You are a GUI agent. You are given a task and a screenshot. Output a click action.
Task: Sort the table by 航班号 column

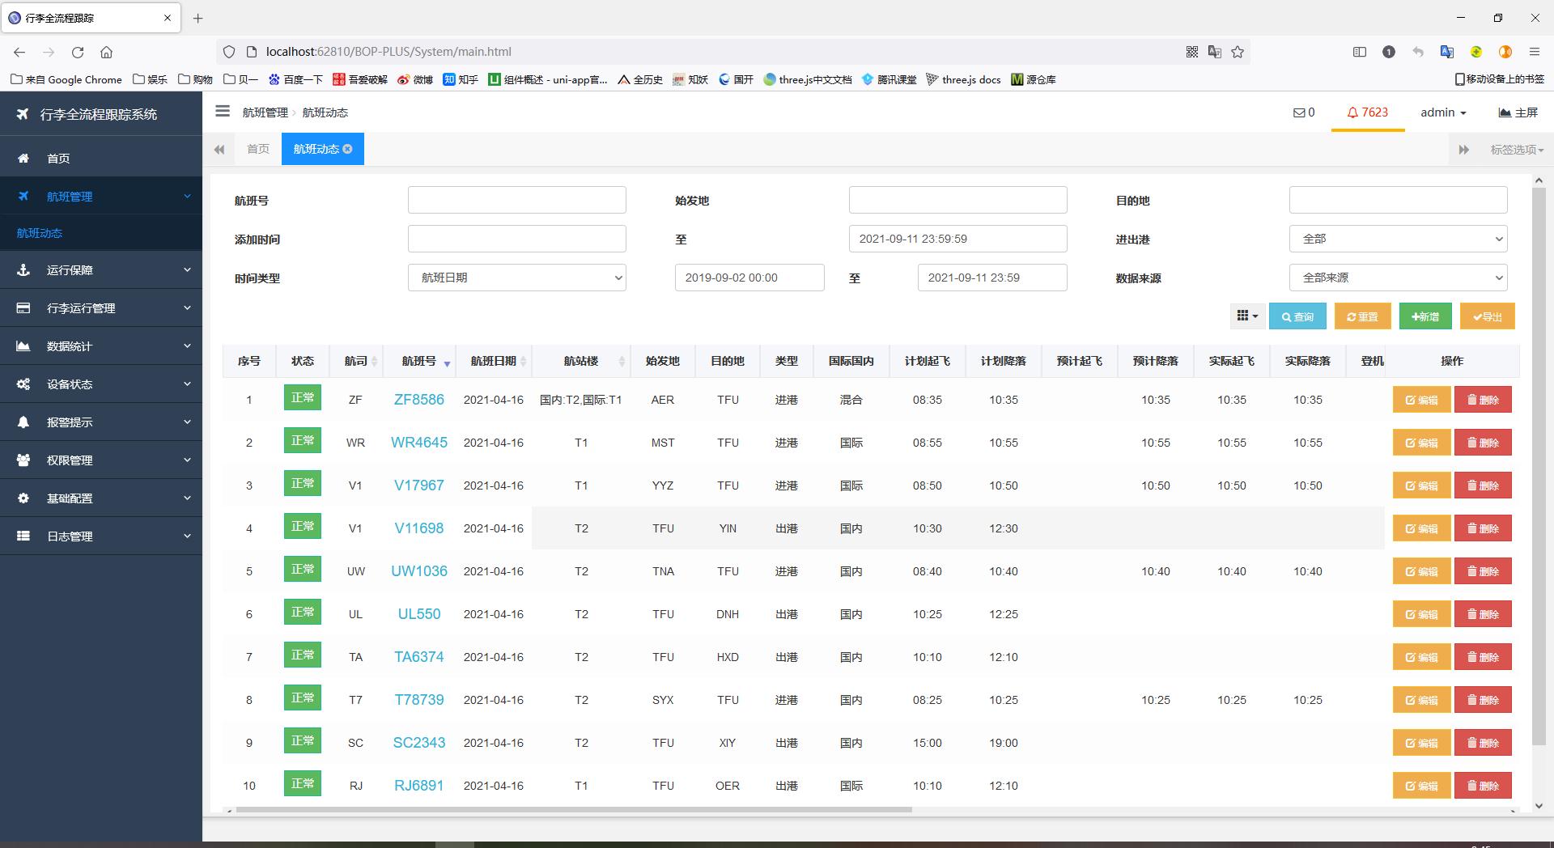click(x=419, y=361)
